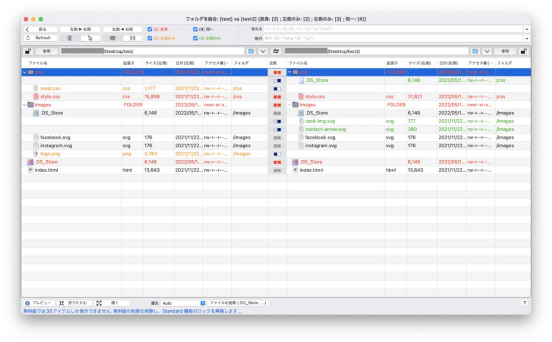This screenshot has height=342, width=552.
Task: Select the flat list view icon
Action: [113, 38]
